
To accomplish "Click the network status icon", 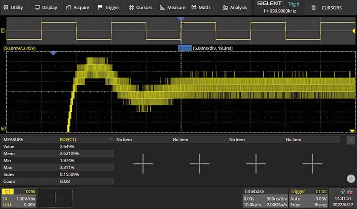I will pos(350,192).
